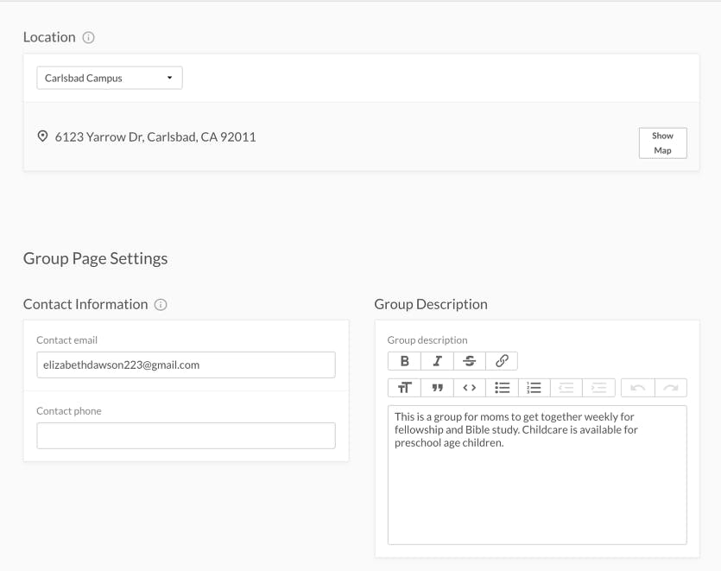Screen dimensions: 721x571
Task: Apply strikethrough to description text
Action: pyautogui.click(x=470, y=361)
